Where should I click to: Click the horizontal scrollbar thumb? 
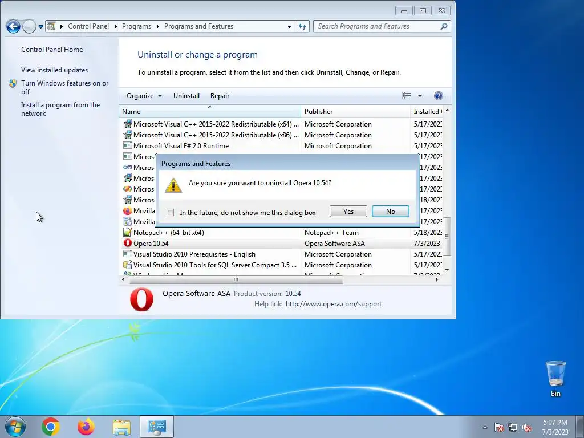(x=236, y=279)
